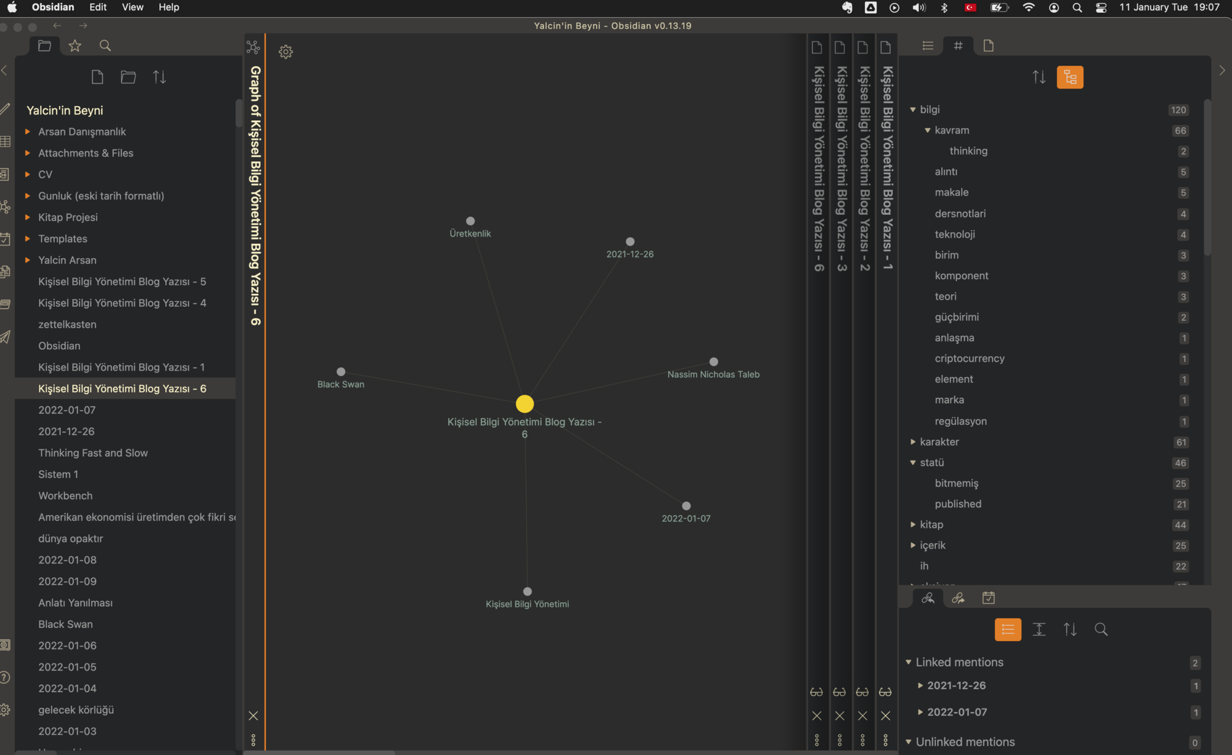The image size is (1232, 755).
Task: Switch to the outline pane icon
Action: (x=928, y=46)
